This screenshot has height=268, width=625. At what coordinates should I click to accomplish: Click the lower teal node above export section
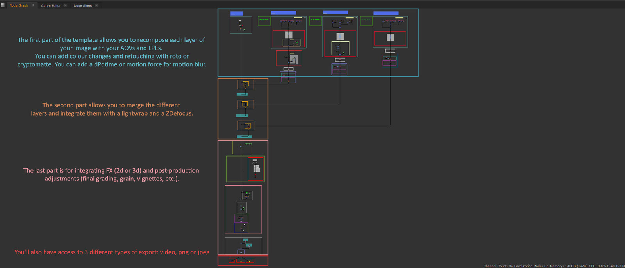pos(249,245)
